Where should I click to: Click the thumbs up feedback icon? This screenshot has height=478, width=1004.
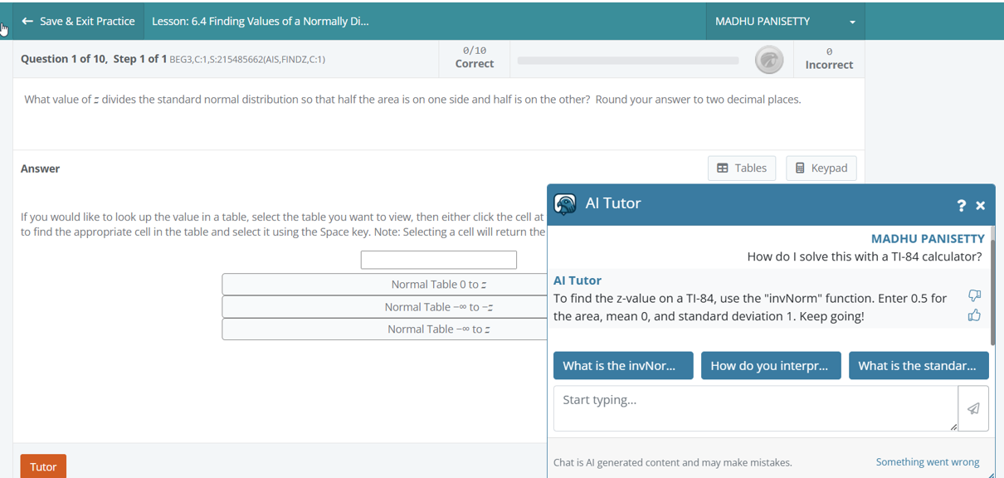(974, 315)
